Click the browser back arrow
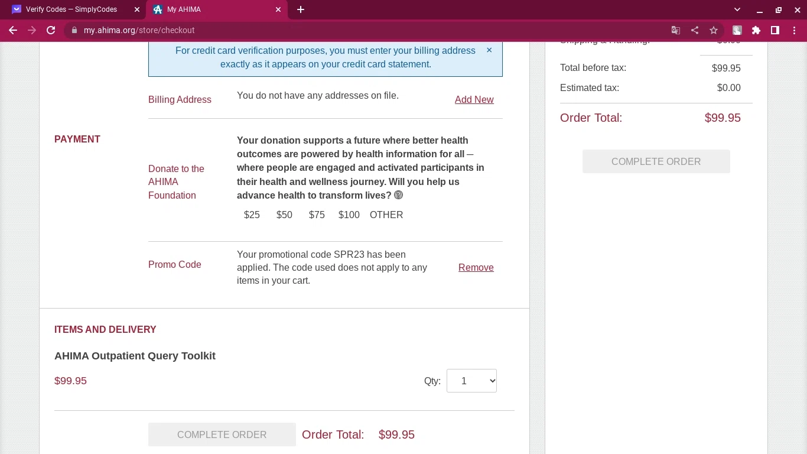The width and height of the screenshot is (807, 454). [x=13, y=30]
